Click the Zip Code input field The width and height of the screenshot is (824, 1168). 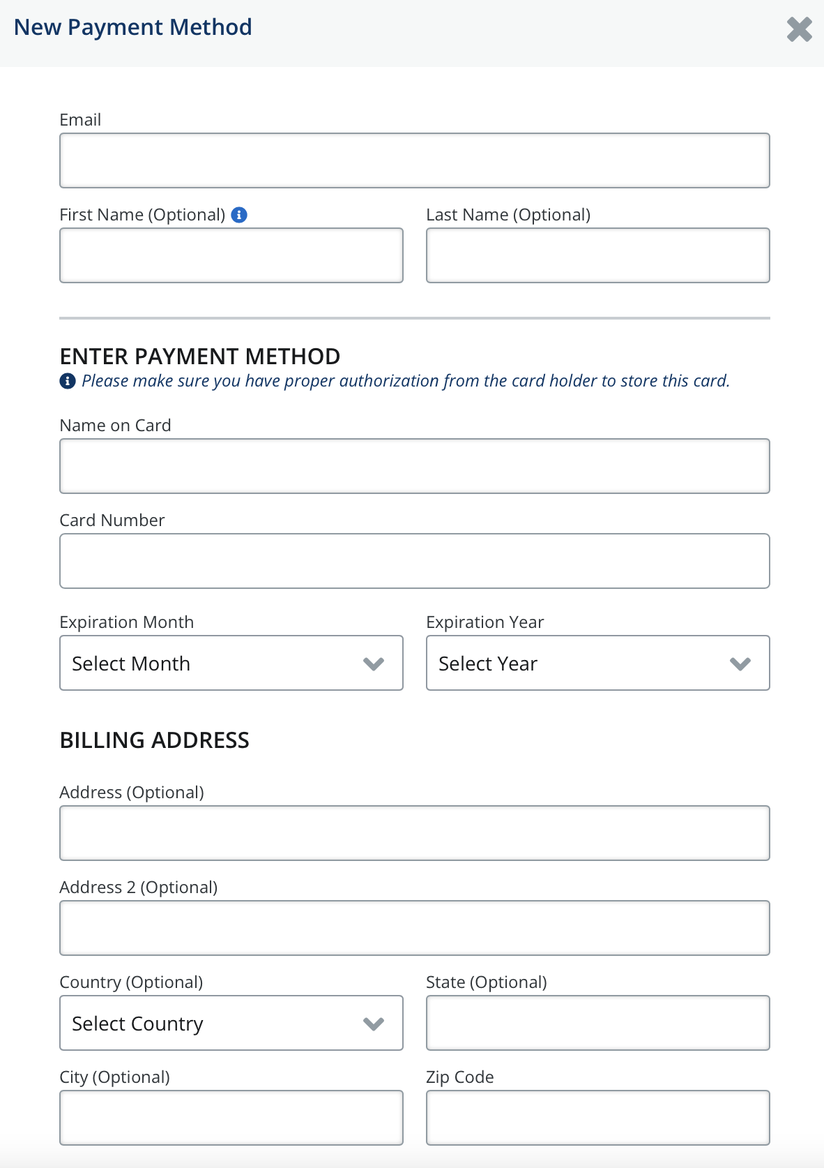pyautogui.click(x=597, y=1118)
